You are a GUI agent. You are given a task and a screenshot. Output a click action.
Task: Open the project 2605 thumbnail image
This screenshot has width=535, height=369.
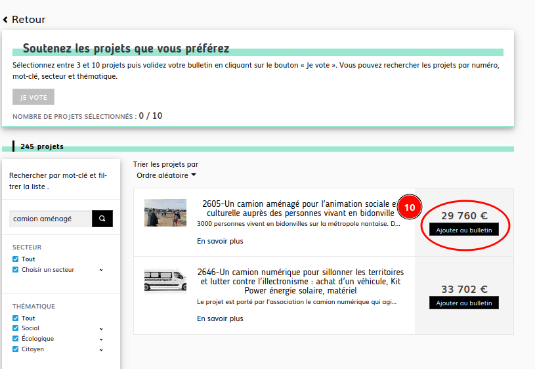point(165,213)
